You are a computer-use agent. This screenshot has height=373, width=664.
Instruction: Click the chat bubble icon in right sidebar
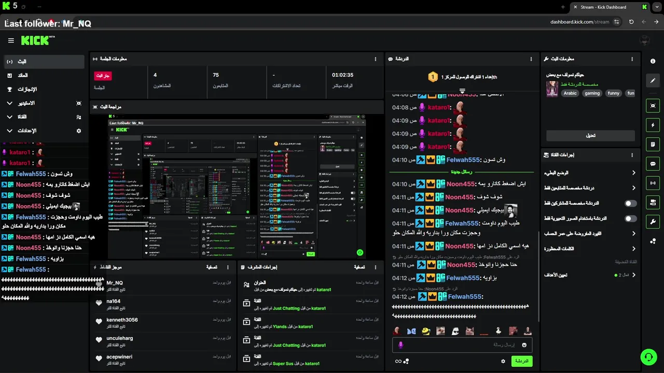click(653, 164)
